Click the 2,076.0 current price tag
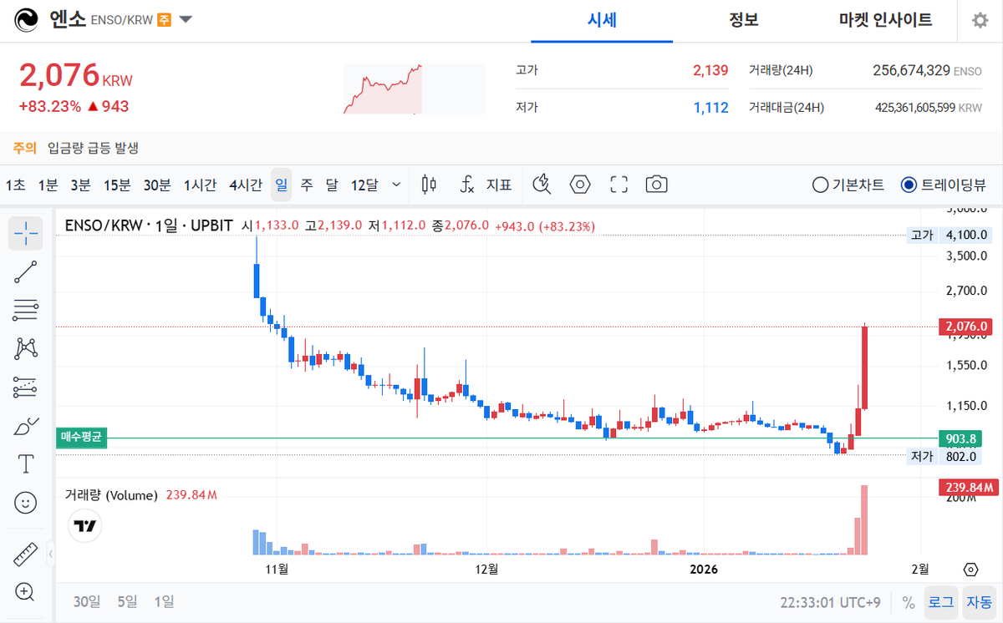 (x=967, y=326)
